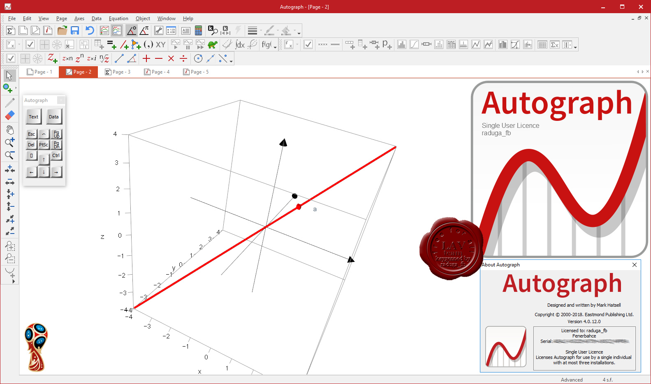Click the black point on the 3D graph
Image resolution: width=651 pixels, height=384 pixels.
(294, 196)
